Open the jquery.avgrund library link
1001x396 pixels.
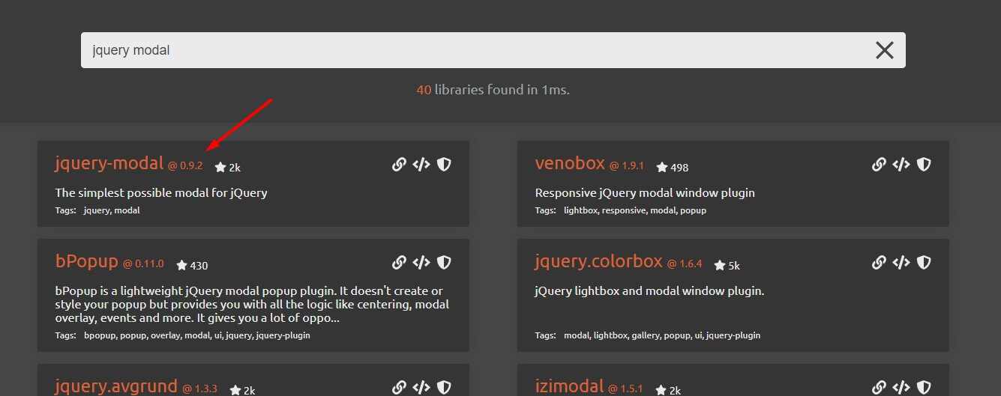[x=116, y=386]
